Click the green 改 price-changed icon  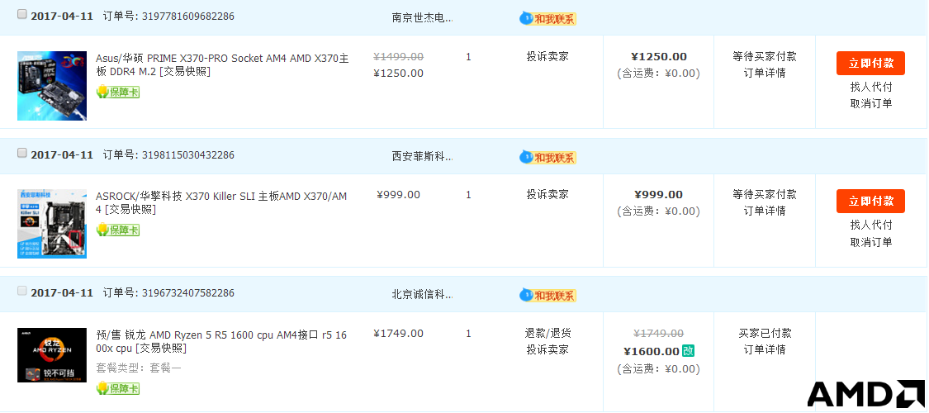point(688,351)
